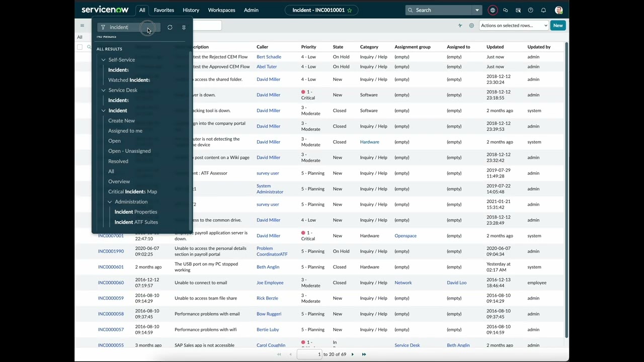644x362 pixels.
Task: Open the user avatar menu
Action: point(558,10)
